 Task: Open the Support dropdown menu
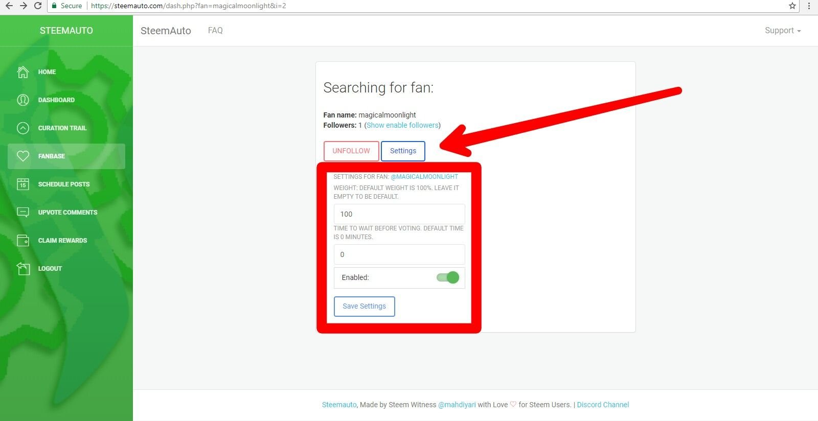[783, 31]
